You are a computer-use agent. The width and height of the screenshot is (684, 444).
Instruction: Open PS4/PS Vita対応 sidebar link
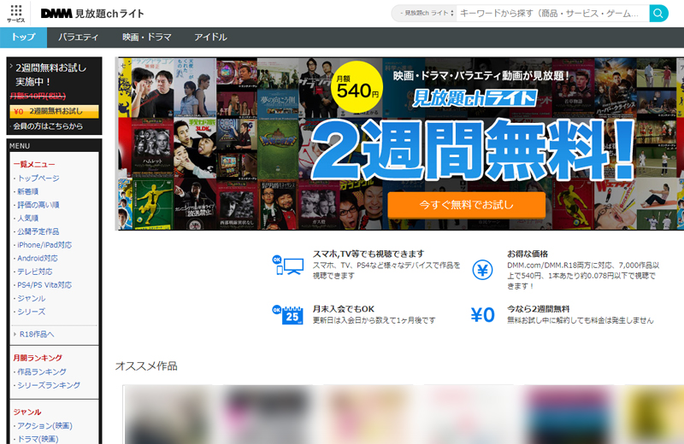[44, 285]
